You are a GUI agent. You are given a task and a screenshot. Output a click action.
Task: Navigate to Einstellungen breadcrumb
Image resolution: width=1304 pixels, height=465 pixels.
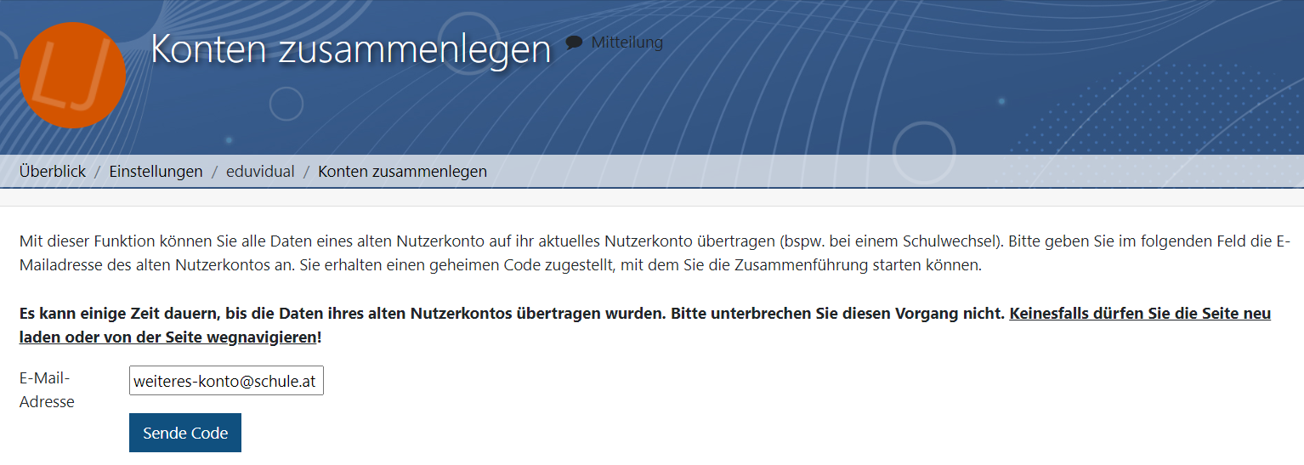tap(156, 172)
